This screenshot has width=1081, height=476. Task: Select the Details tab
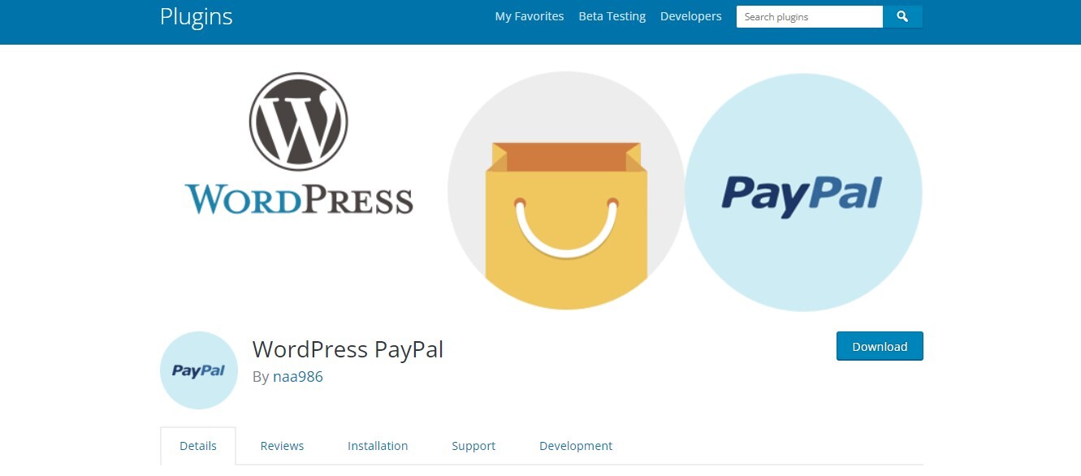tap(198, 446)
